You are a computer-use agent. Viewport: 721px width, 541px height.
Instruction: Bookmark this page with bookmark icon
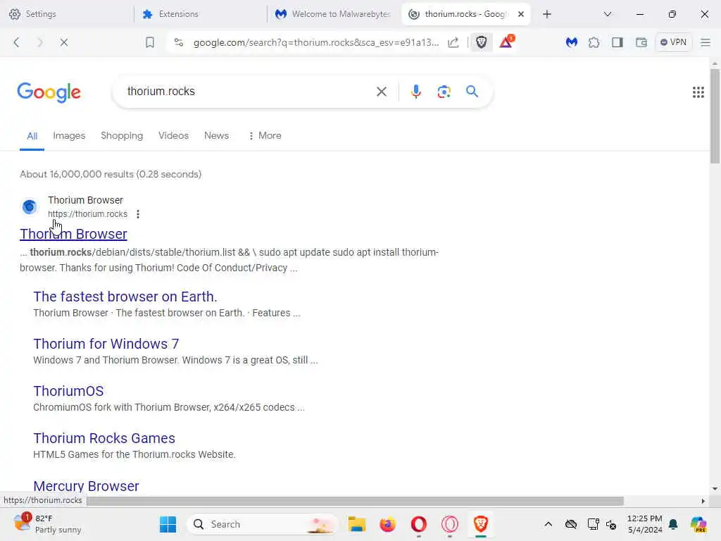pyautogui.click(x=149, y=42)
